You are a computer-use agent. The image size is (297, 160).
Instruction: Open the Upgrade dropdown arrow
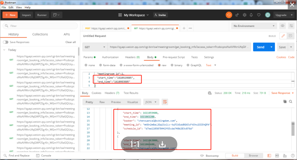292,15
